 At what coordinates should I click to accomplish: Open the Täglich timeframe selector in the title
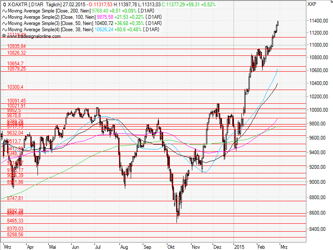point(52,4)
